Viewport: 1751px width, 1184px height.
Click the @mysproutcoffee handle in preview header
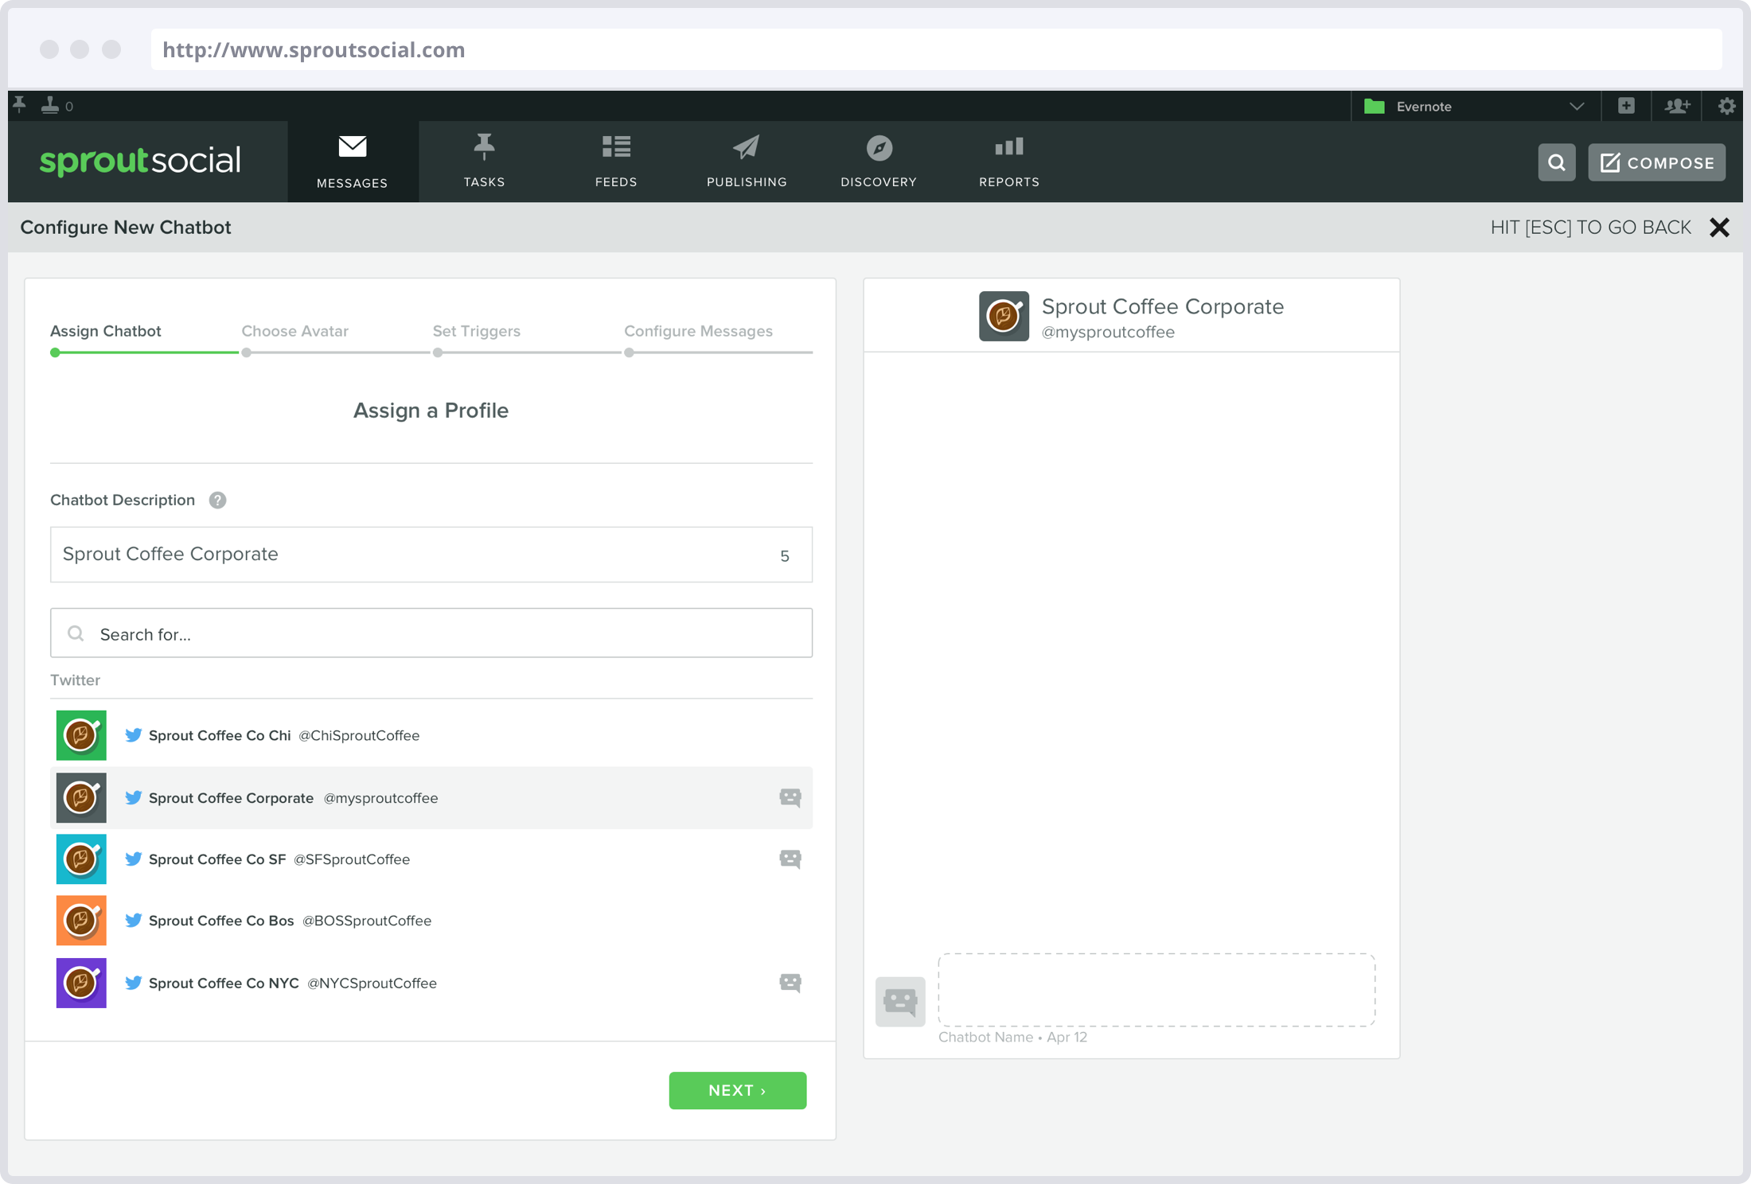(1108, 332)
